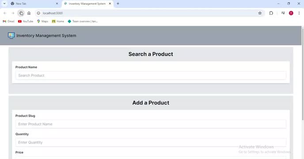The height and width of the screenshot is (159, 304).
Task: Click the Inventory Management System monitor logo
Action: click(11, 35)
